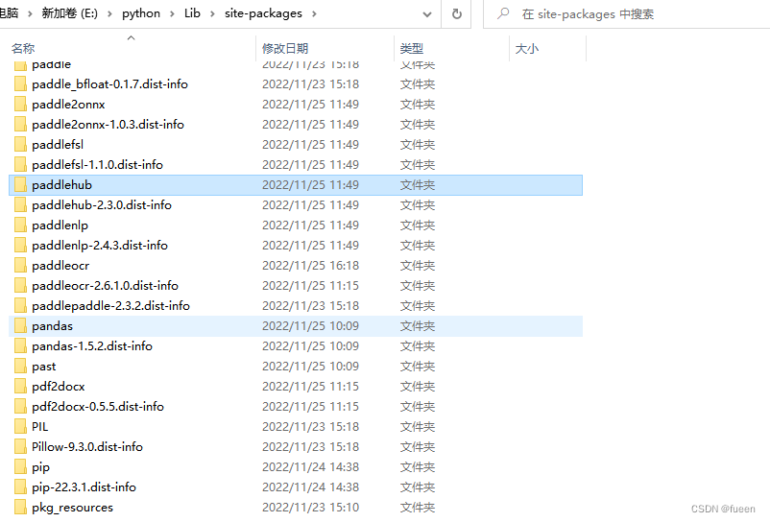Click the folder icon of paddle2onnx-1.0.3.dist-info
770x522 pixels.
[20, 124]
